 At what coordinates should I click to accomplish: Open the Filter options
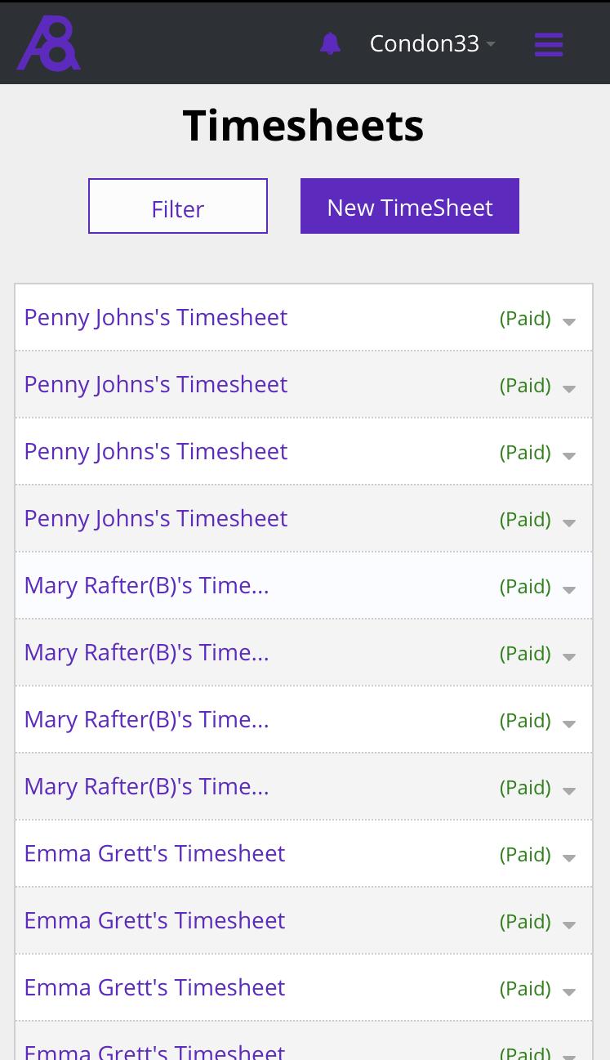178,206
